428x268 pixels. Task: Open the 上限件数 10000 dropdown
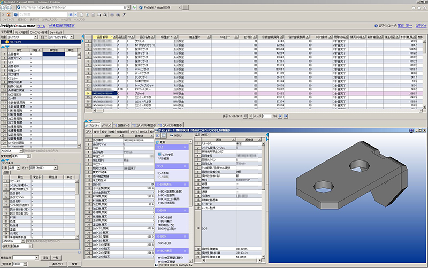click(x=25, y=264)
